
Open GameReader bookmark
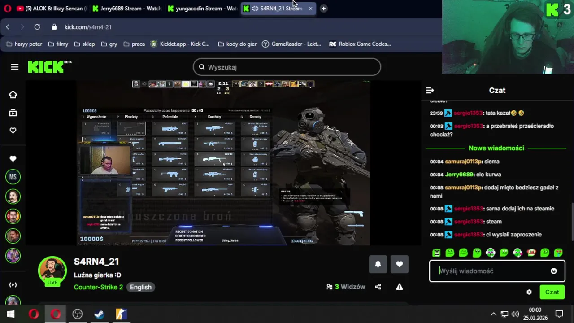point(291,44)
